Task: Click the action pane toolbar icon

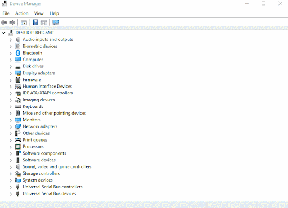Action: tap(44, 22)
